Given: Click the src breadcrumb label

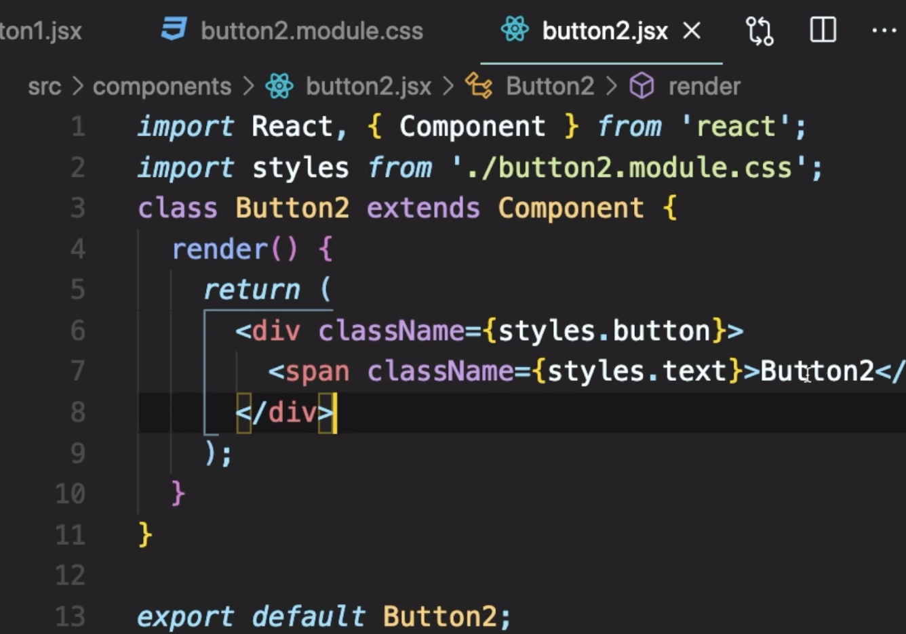Looking at the screenshot, I should point(43,86).
